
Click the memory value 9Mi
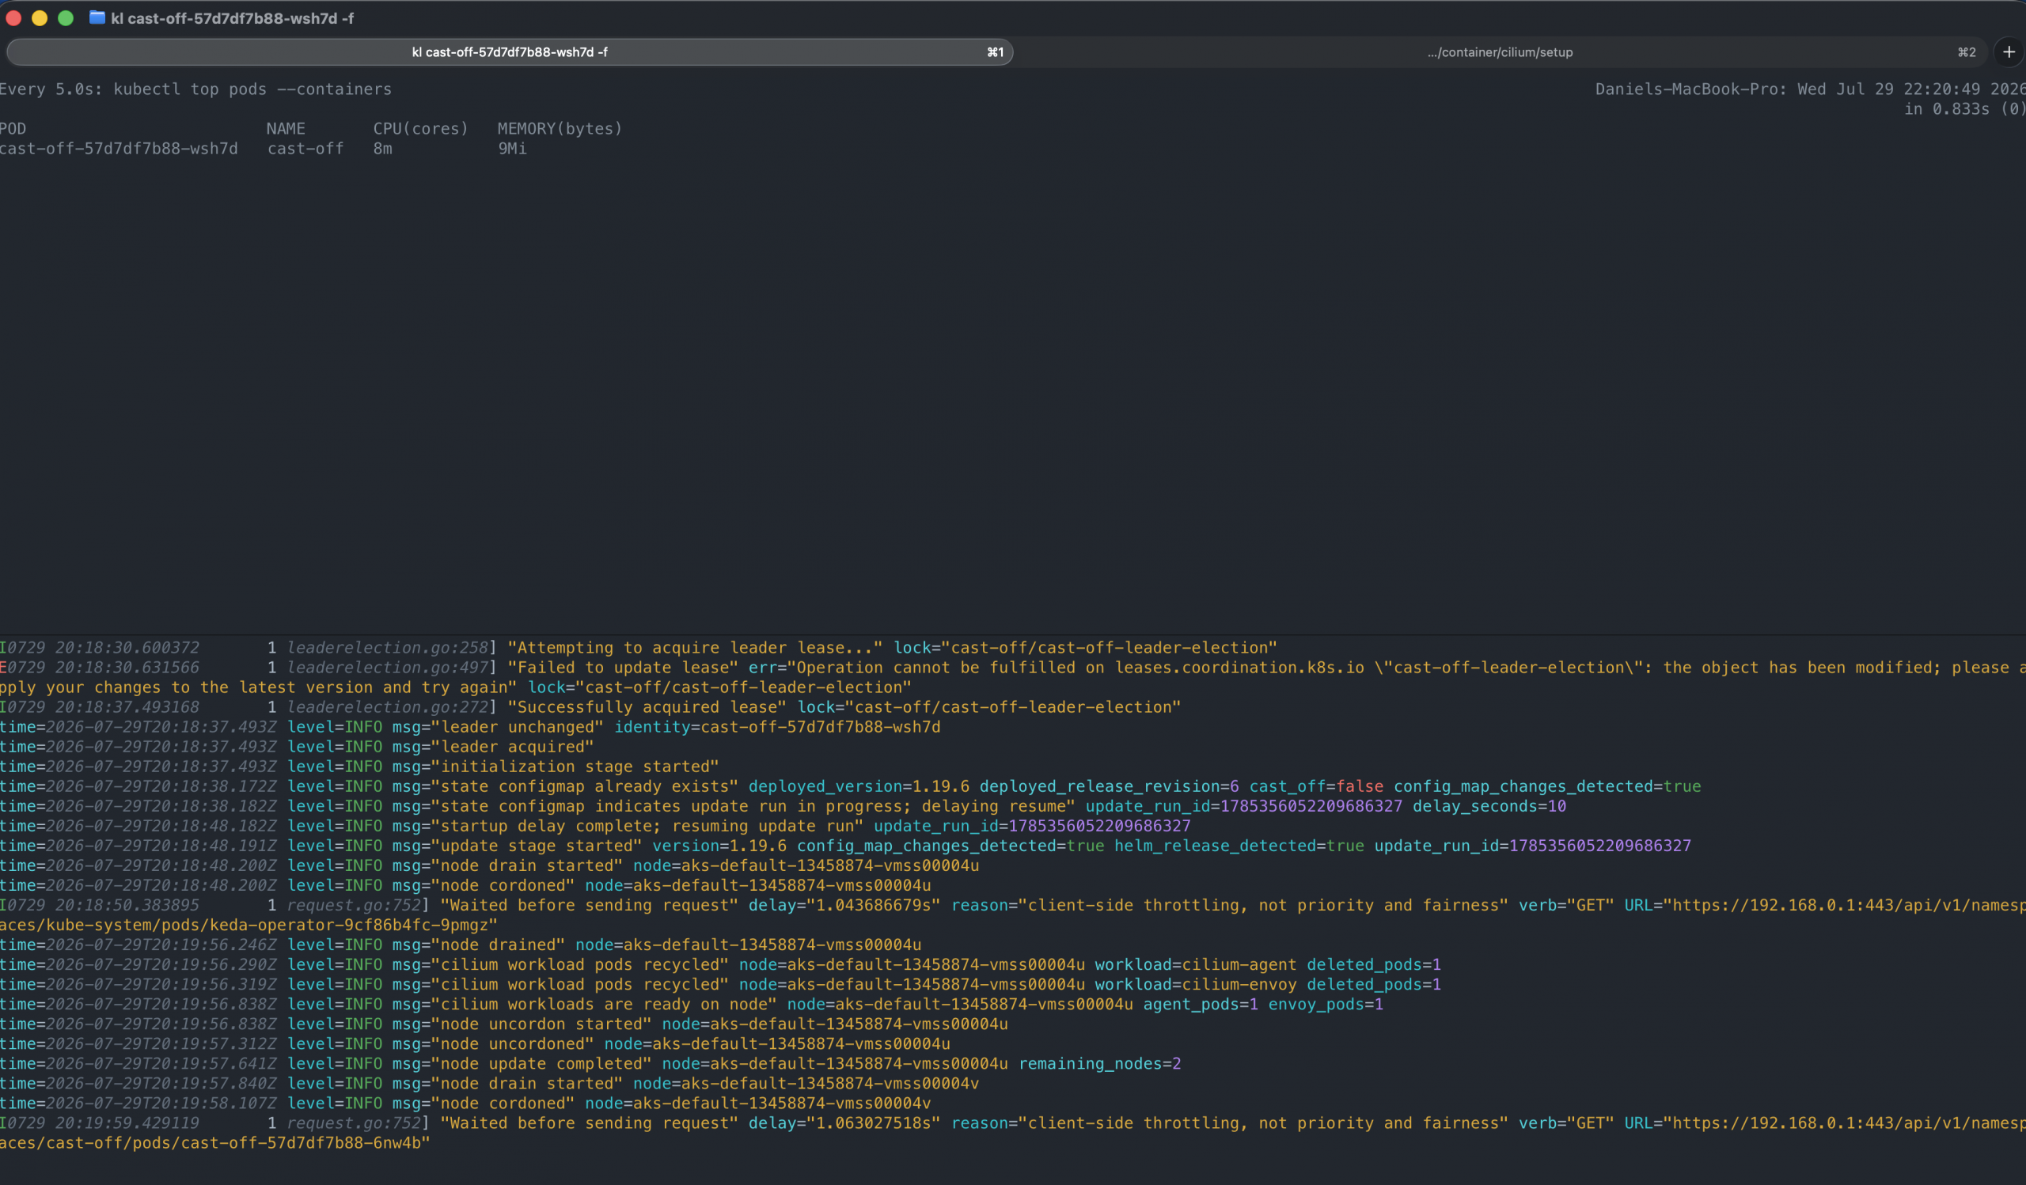click(x=512, y=149)
